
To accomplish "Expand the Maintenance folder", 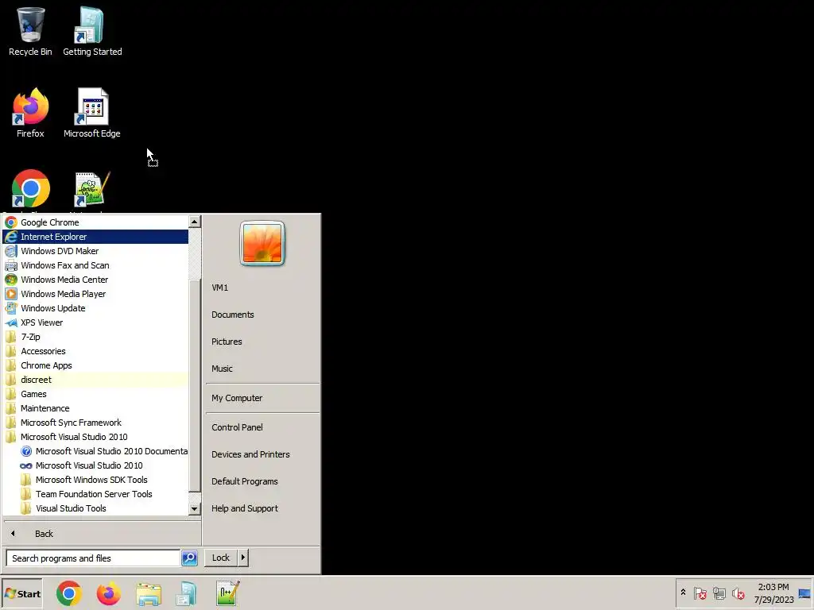I will tap(95, 408).
